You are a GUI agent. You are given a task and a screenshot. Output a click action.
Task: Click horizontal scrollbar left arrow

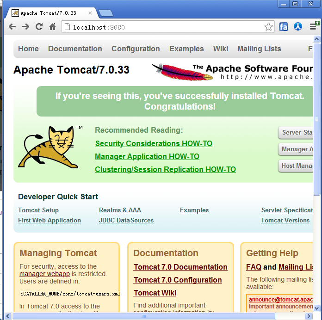(8, 316)
